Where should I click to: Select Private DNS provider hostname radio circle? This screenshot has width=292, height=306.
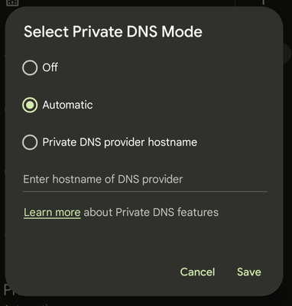[30, 142]
